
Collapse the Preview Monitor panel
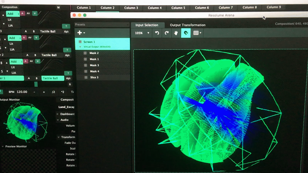click(3, 147)
